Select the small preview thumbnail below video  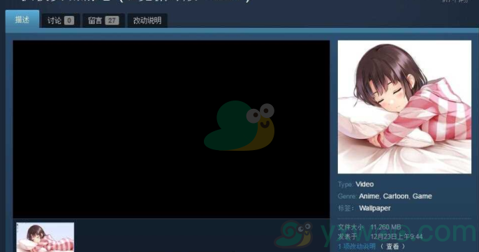click(45, 237)
